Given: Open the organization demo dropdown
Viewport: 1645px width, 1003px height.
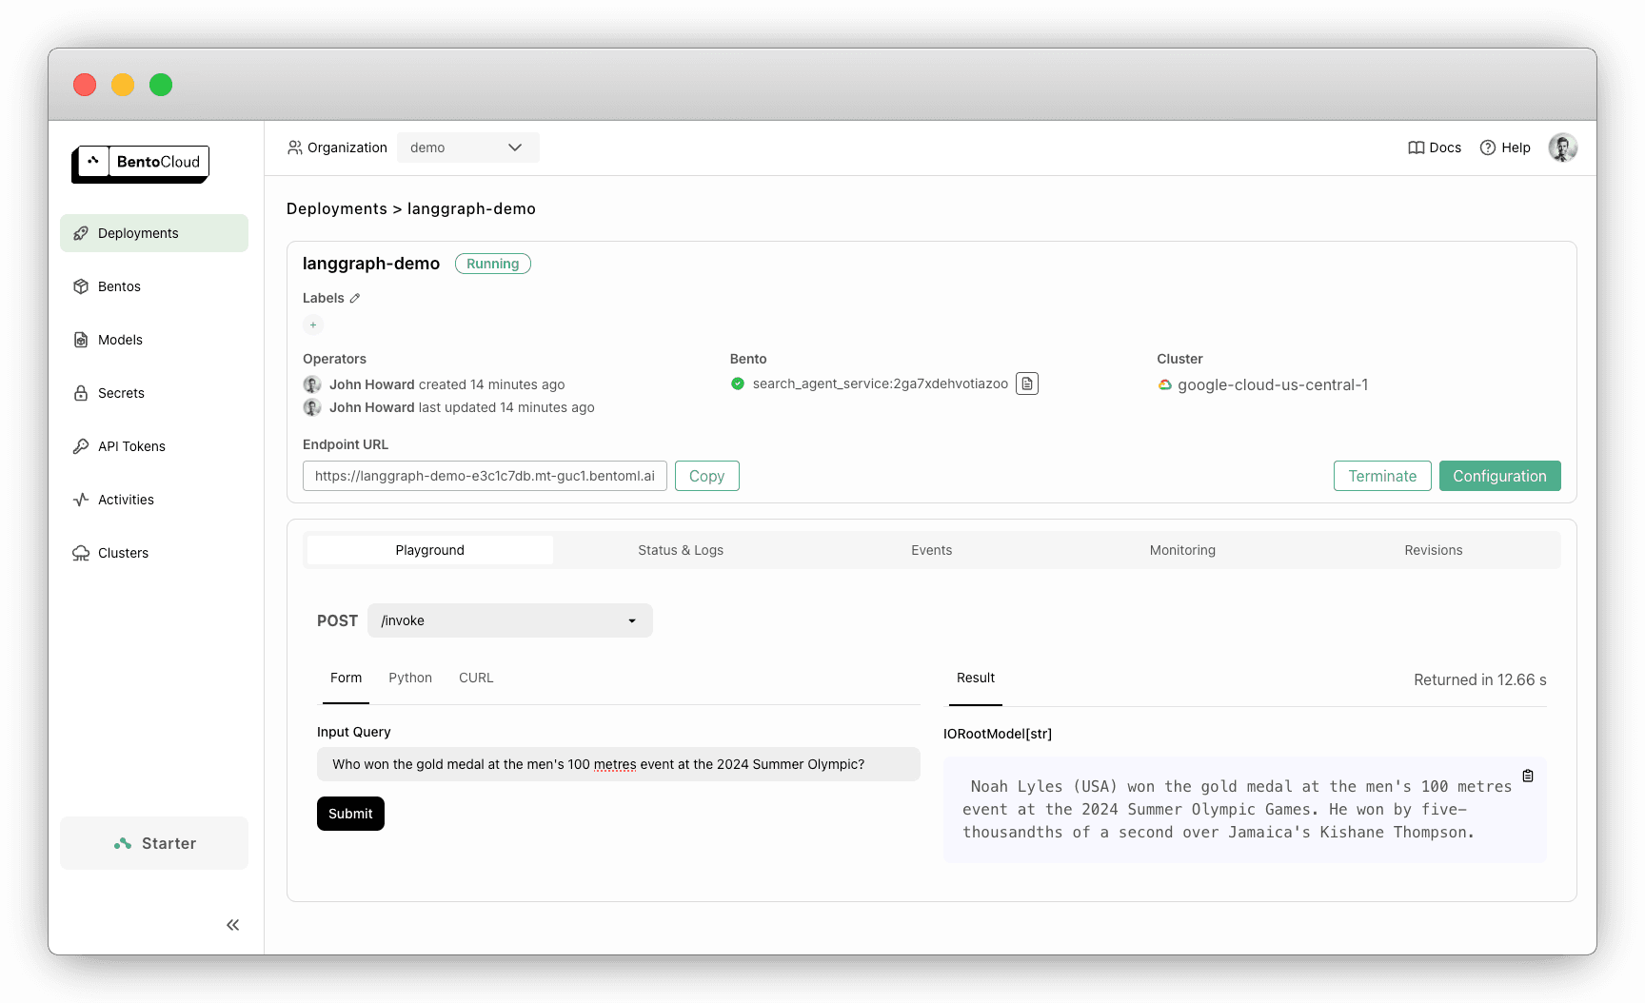Looking at the screenshot, I should click(x=467, y=147).
